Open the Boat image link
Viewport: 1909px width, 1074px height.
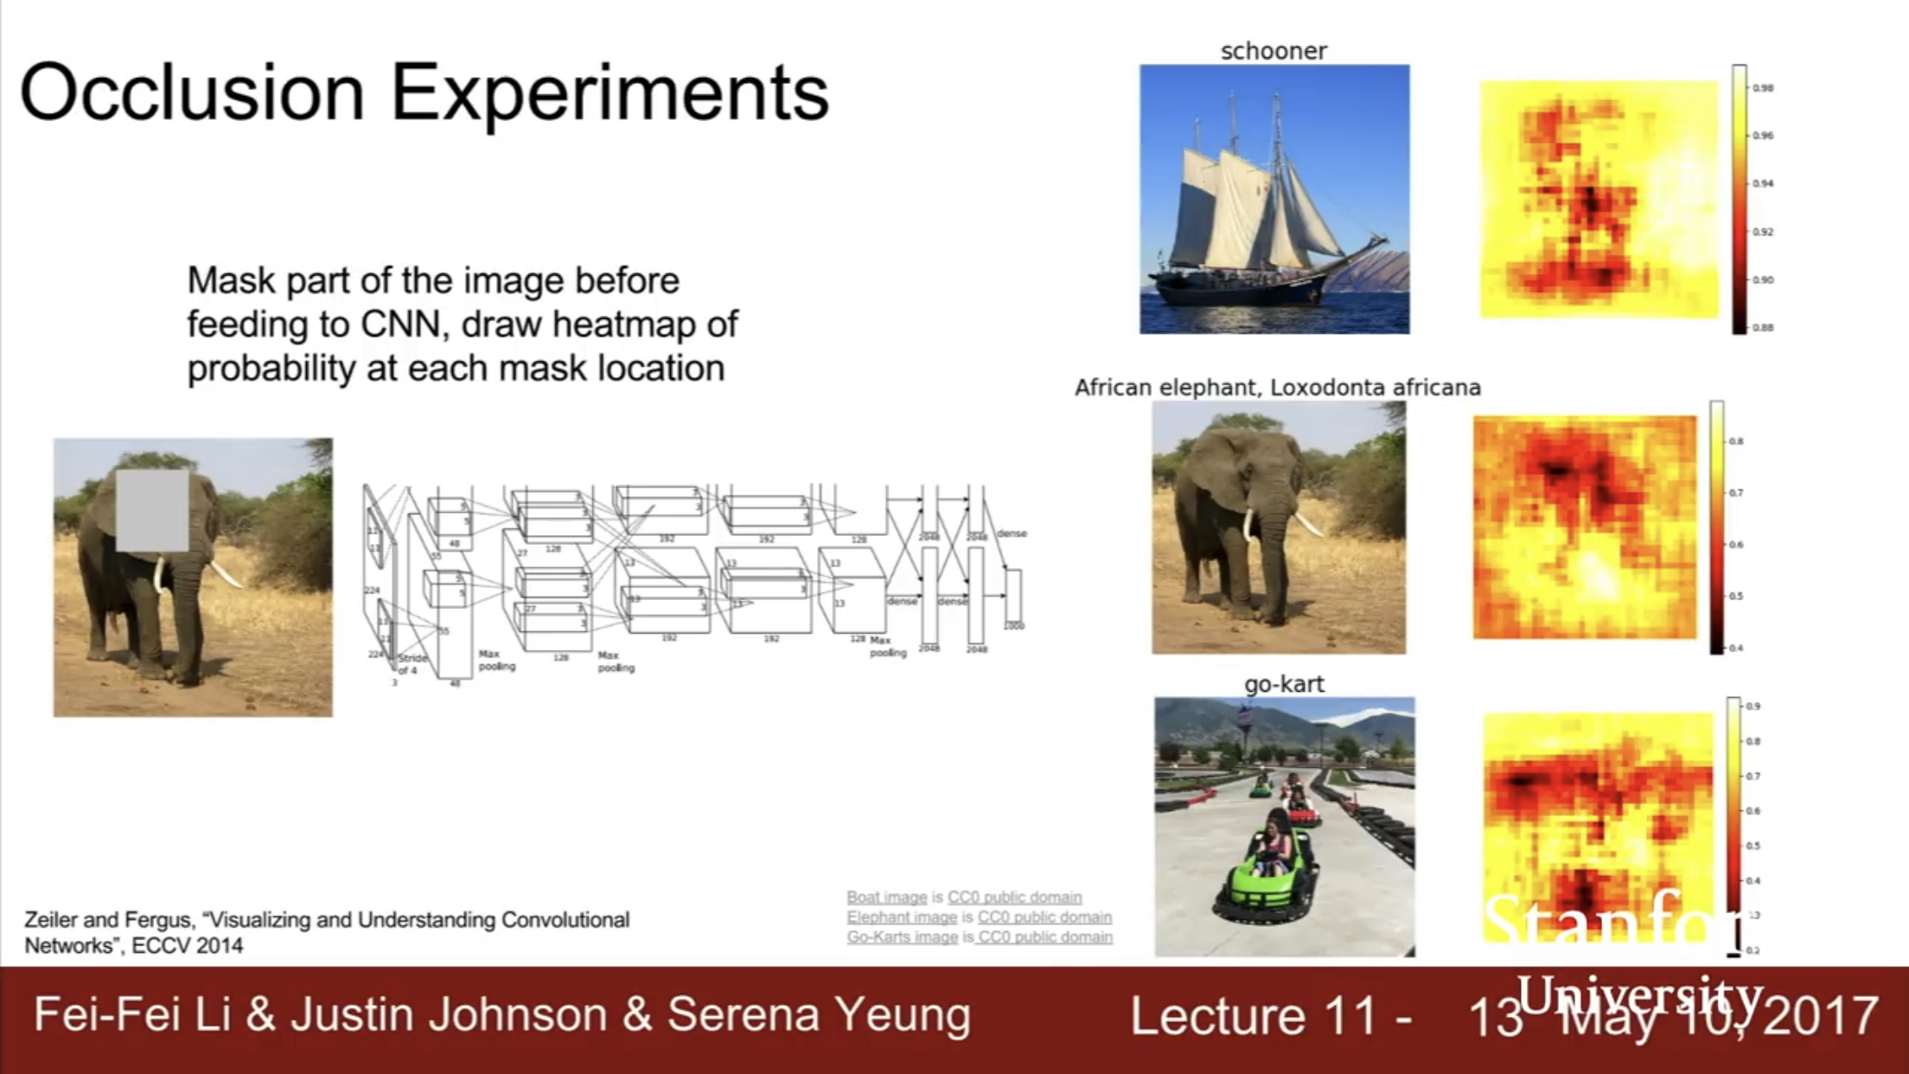886,898
